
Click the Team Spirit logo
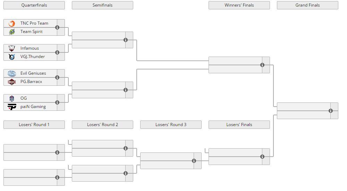12,32
